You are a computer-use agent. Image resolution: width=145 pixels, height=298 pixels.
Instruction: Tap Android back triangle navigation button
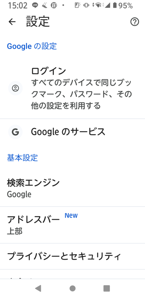click(38, 288)
